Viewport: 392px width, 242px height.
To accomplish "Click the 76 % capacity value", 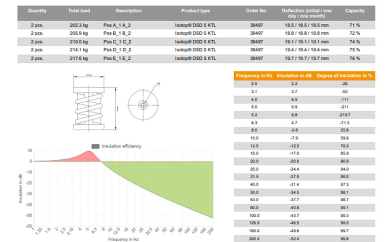I will (x=354, y=58).
